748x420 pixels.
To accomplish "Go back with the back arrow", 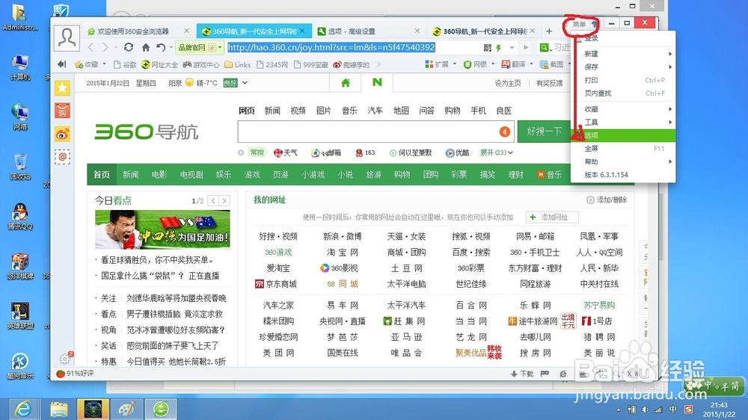I will pos(91,47).
